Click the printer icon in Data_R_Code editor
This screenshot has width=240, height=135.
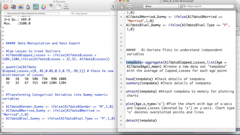tap(129, 6)
